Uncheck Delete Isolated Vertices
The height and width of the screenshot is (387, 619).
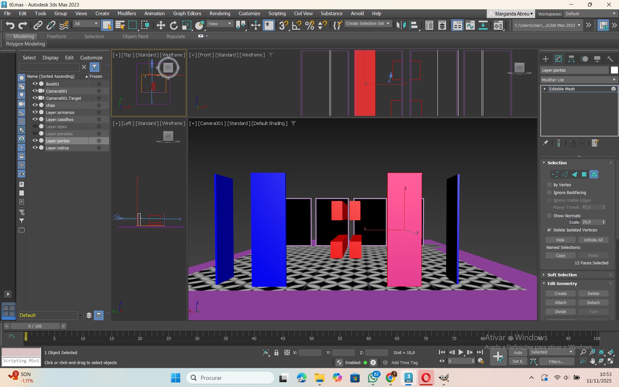coord(549,230)
